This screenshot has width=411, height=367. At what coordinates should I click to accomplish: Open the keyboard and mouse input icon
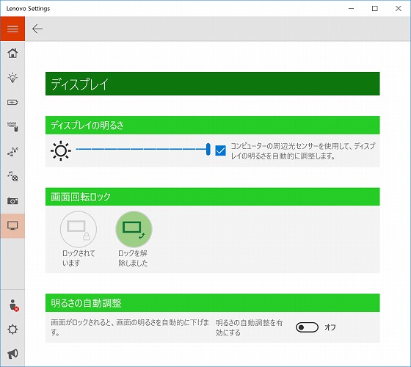(12, 126)
